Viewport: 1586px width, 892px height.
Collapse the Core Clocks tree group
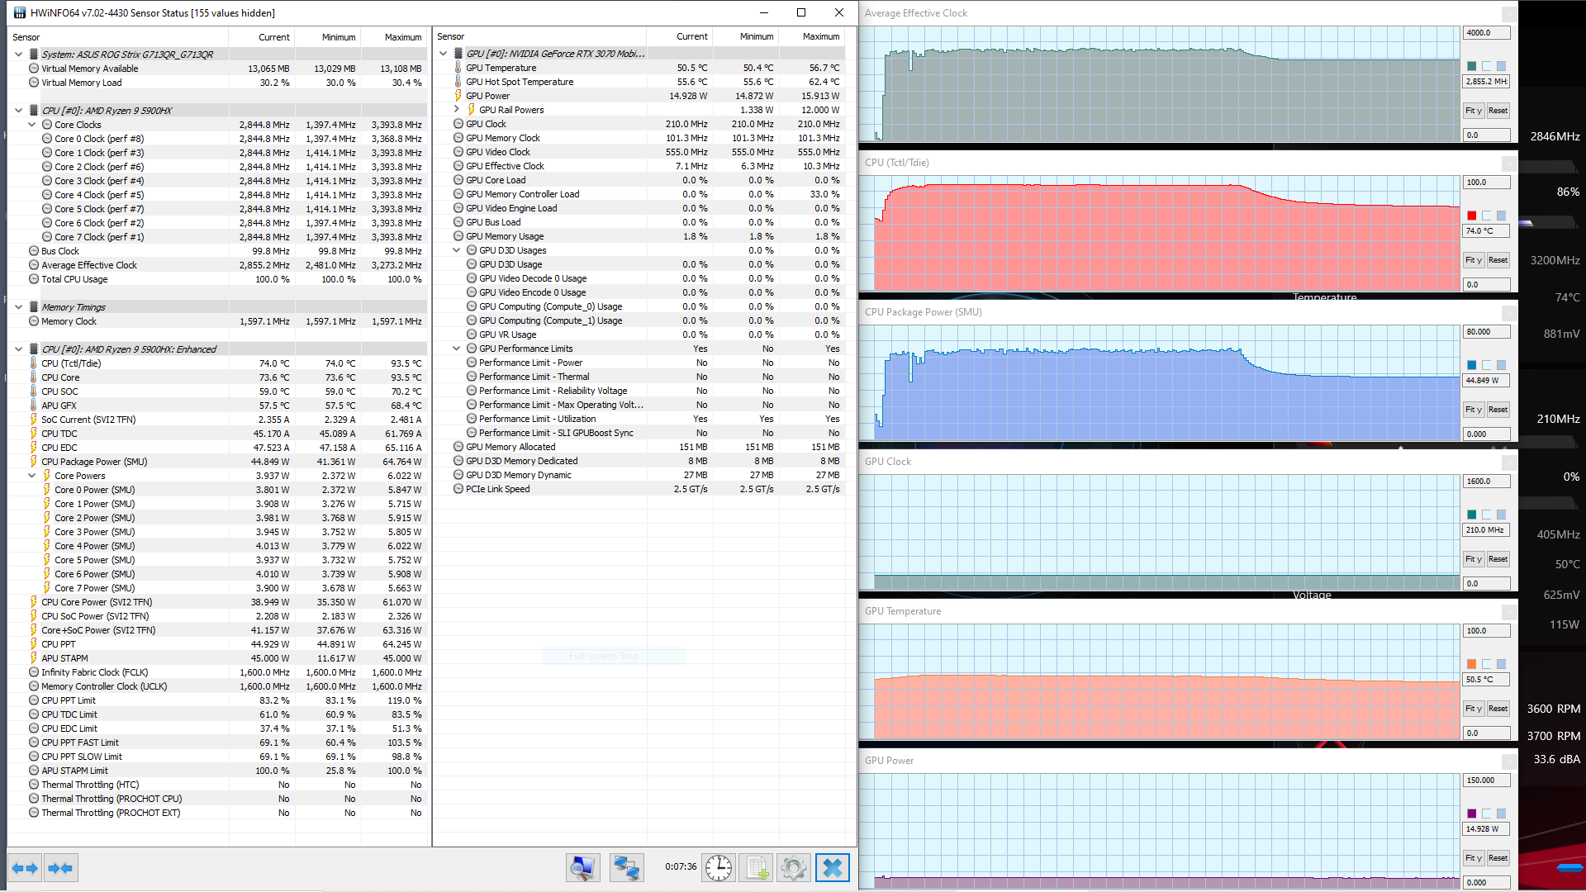pyautogui.click(x=32, y=125)
